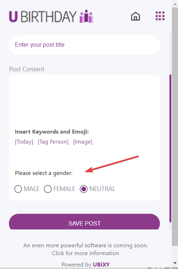The width and height of the screenshot is (178, 269).
Task: Insert the [Image] keyword
Action: (x=83, y=142)
